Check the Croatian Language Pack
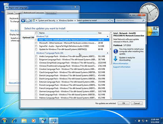Screen dimensions: 163x124 [36, 69]
